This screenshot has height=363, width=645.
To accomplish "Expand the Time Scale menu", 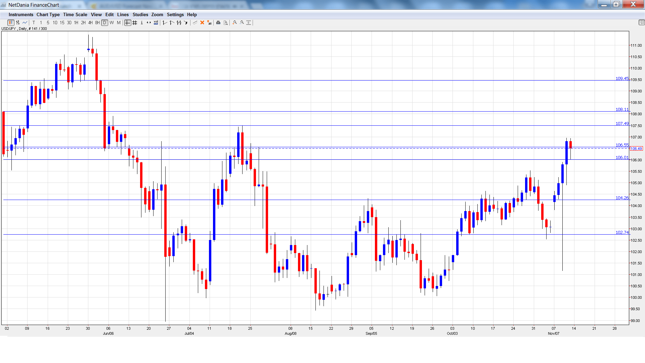I will point(75,14).
